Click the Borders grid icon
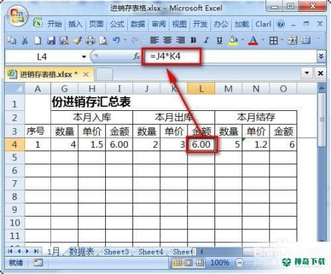The height and width of the screenshot is (274, 331). pyautogui.click(x=273, y=40)
